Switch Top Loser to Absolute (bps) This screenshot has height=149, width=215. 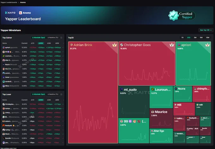click(39, 94)
